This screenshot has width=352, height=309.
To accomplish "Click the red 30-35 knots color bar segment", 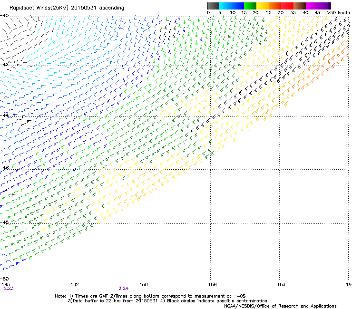I will pos(287,6).
